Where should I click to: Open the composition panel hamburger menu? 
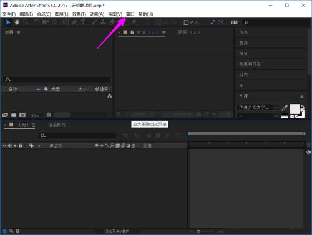(164, 32)
